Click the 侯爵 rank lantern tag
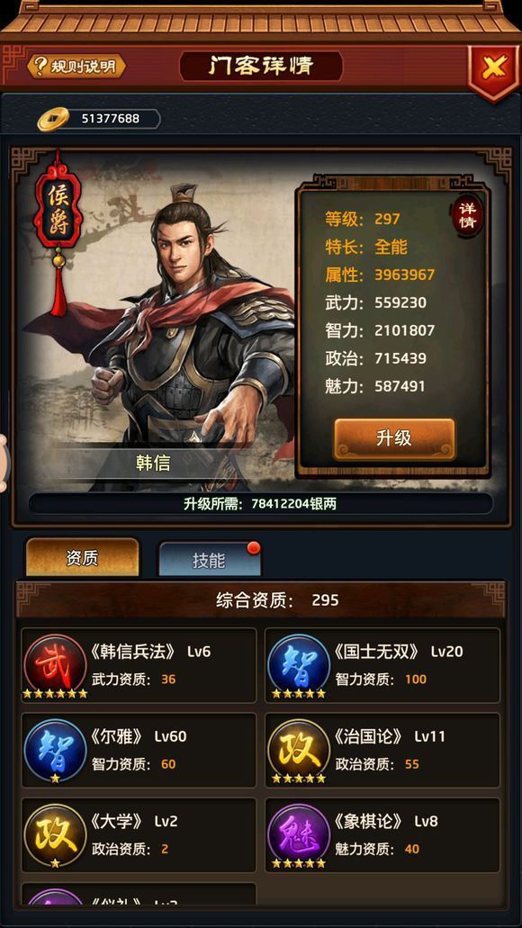 click(58, 213)
